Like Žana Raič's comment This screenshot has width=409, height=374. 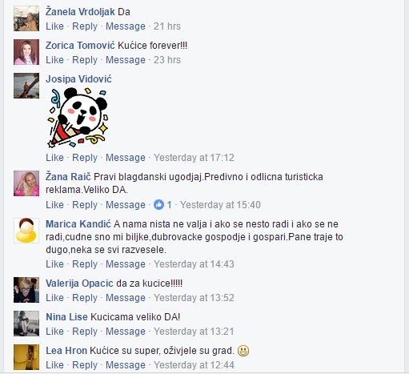(54, 205)
